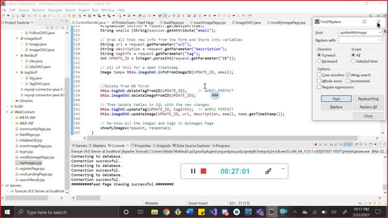Click the Search icon at the toolbar's right end
The image size is (388, 218).
tap(370, 16)
